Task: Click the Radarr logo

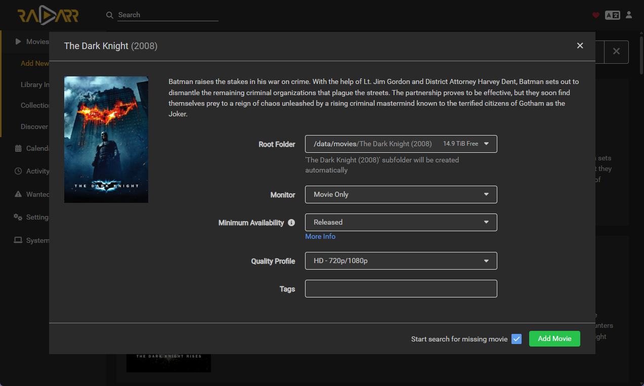Action: (x=48, y=16)
